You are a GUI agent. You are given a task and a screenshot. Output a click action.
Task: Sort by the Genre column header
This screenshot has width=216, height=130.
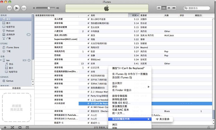pyautogui.click(x=171, y=15)
